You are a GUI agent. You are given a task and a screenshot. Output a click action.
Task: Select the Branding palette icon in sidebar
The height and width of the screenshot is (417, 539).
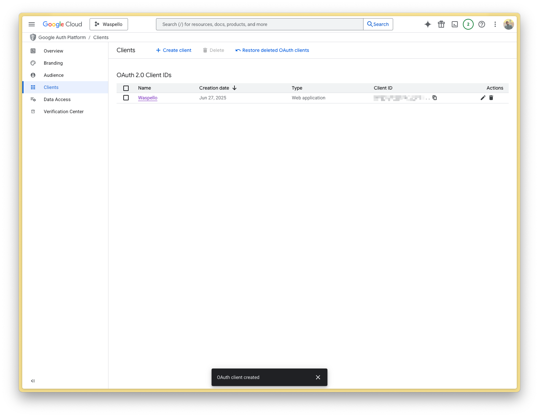(33, 63)
